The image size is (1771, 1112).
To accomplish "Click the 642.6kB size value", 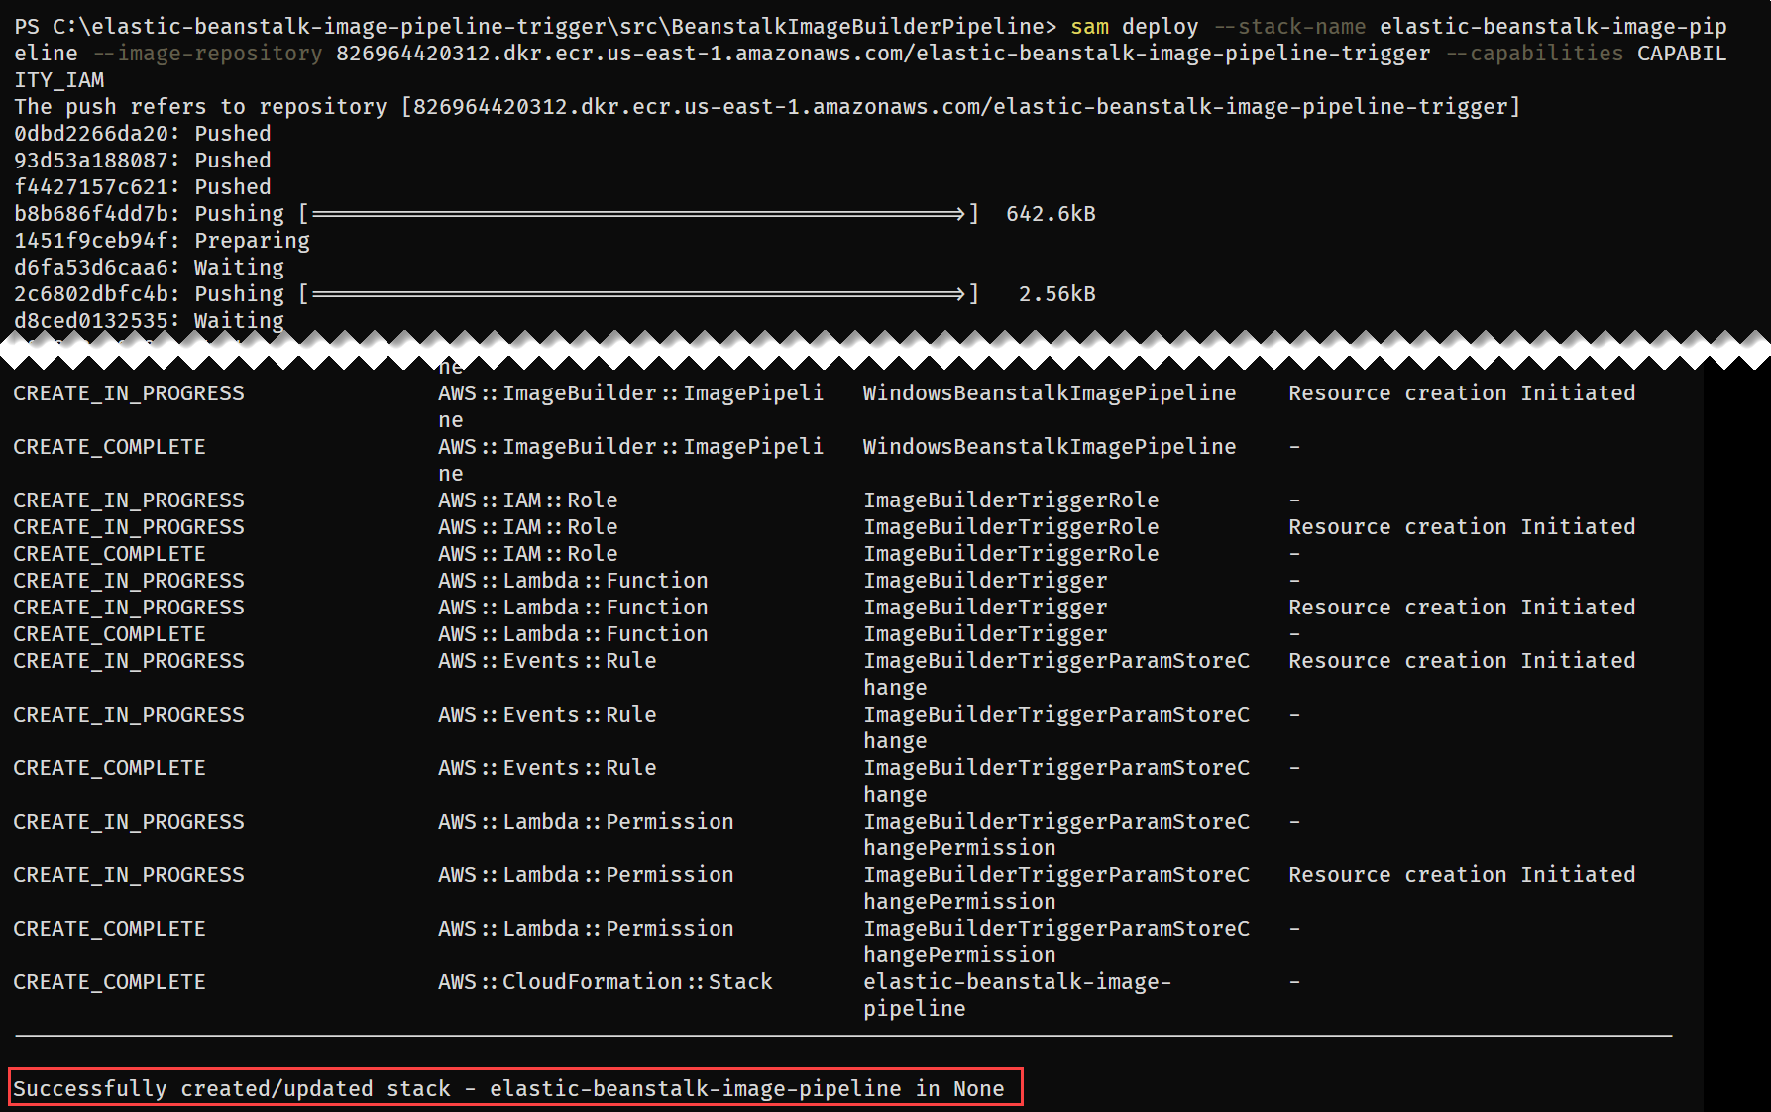I will tap(1050, 212).
